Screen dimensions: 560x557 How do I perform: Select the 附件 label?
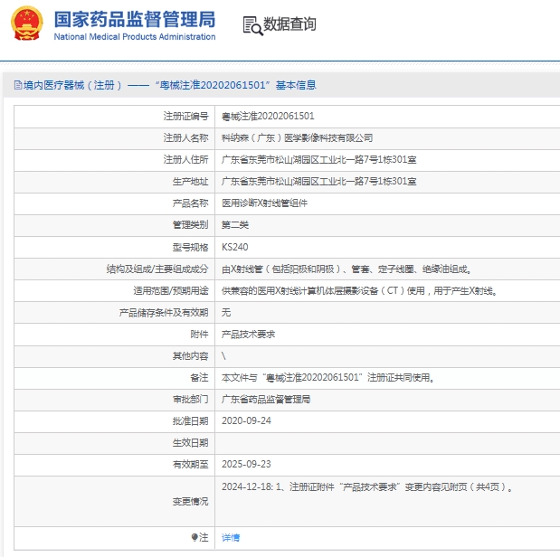tap(199, 335)
